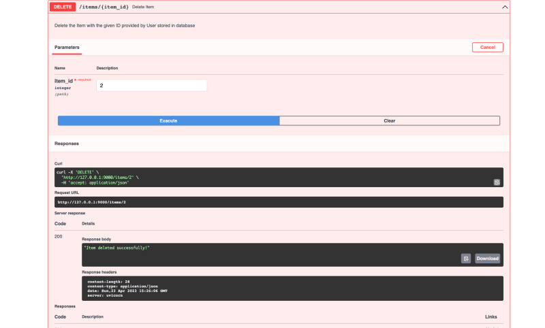
Task: Click the curl -X 'DELETE' line
Action: pos(78,172)
